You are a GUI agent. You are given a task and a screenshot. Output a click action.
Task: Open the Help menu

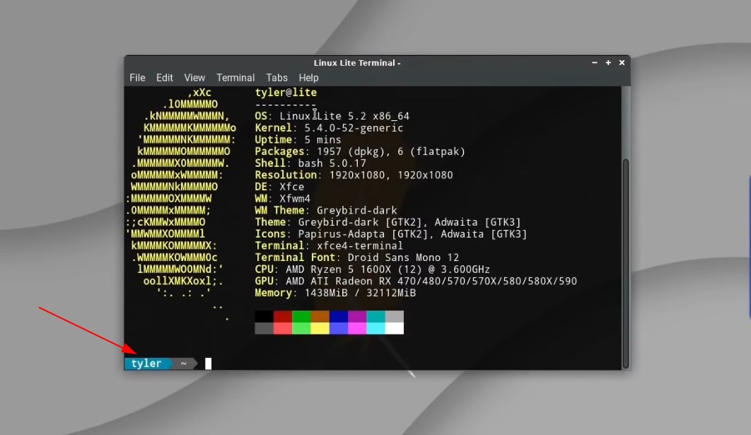(x=308, y=78)
